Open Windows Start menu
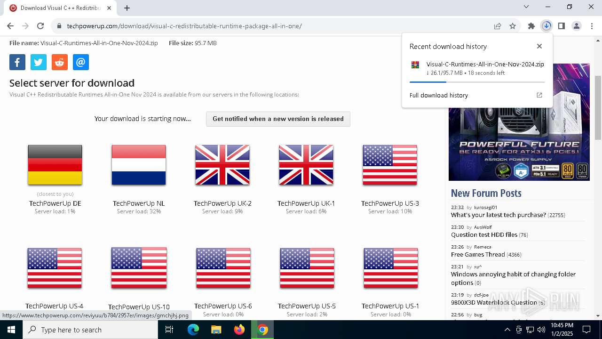The width and height of the screenshot is (602, 339). click(x=11, y=330)
